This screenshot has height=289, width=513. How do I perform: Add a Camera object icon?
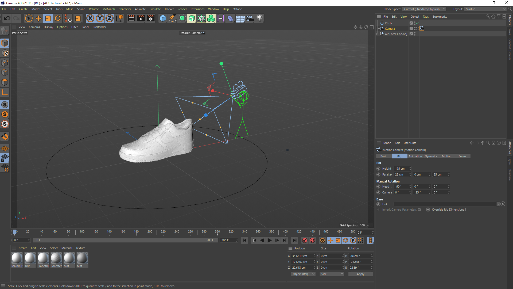coord(250,18)
